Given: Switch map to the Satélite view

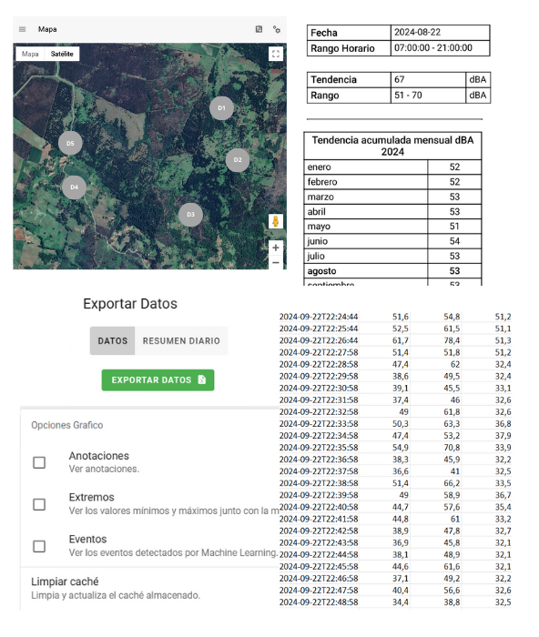Looking at the screenshot, I should coord(62,54).
